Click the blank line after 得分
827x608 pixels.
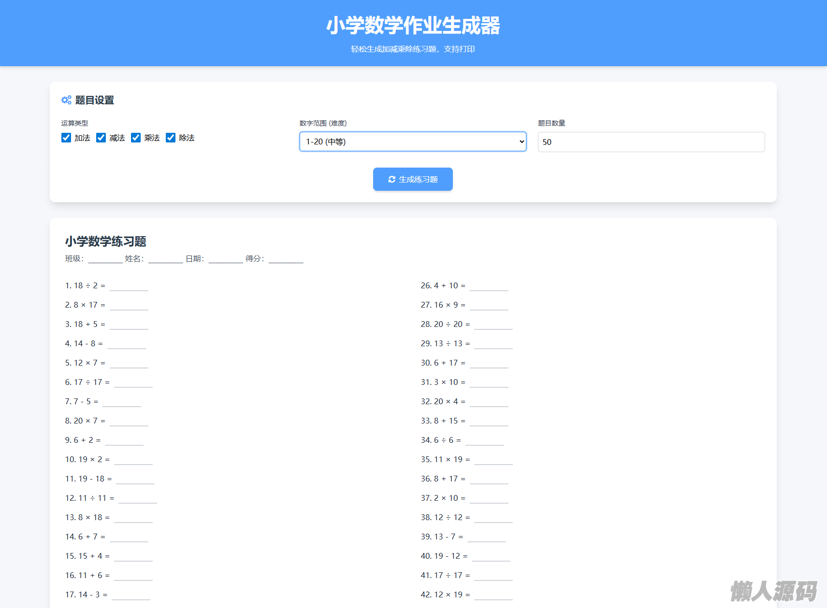[286, 259]
